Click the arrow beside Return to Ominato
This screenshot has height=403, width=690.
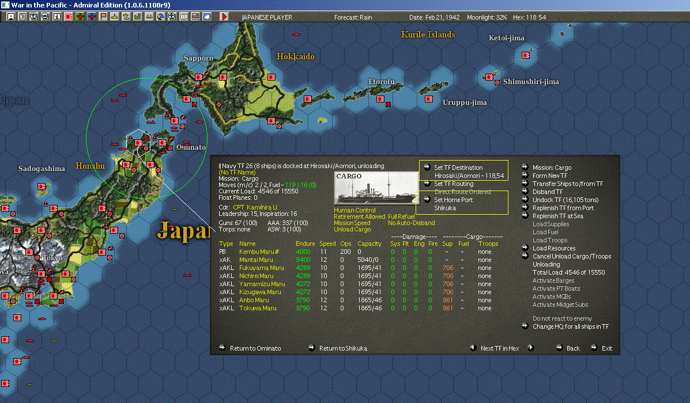pos(223,348)
